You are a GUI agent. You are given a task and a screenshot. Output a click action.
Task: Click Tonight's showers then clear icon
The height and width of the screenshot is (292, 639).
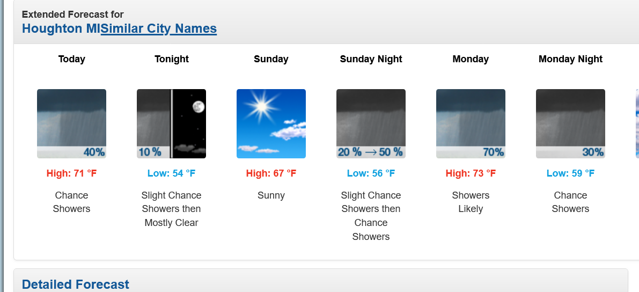[171, 123]
